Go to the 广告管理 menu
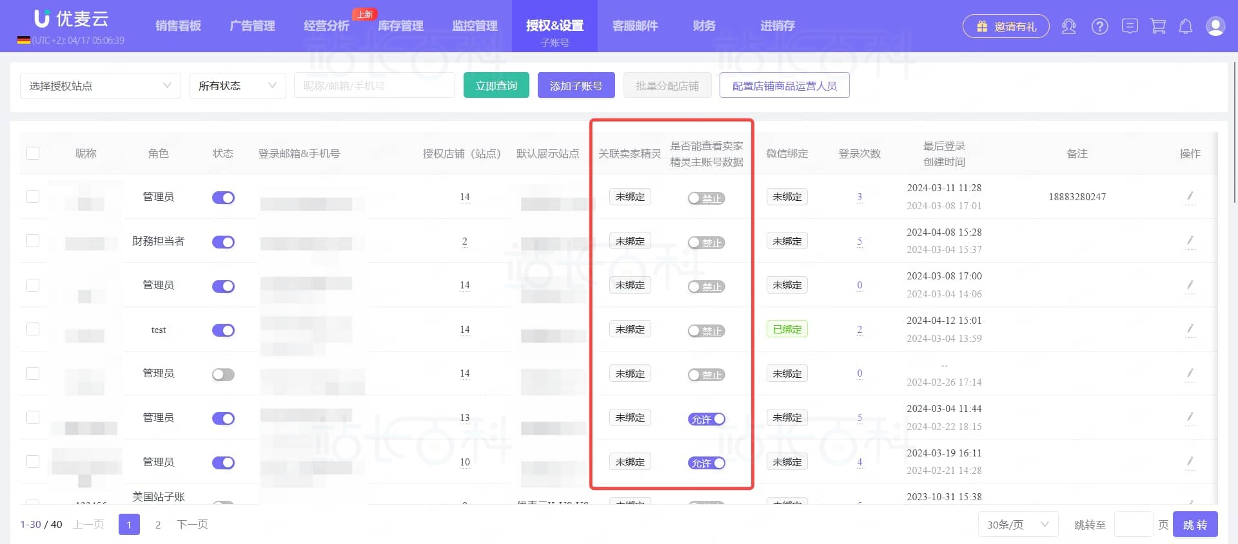1238x544 pixels. (x=252, y=26)
